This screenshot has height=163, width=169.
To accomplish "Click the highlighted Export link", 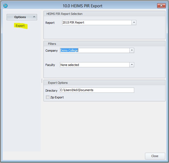I will coord(20,26).
